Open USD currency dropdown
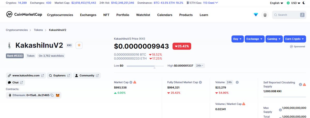Screen dimensions: 310x118 293,3
